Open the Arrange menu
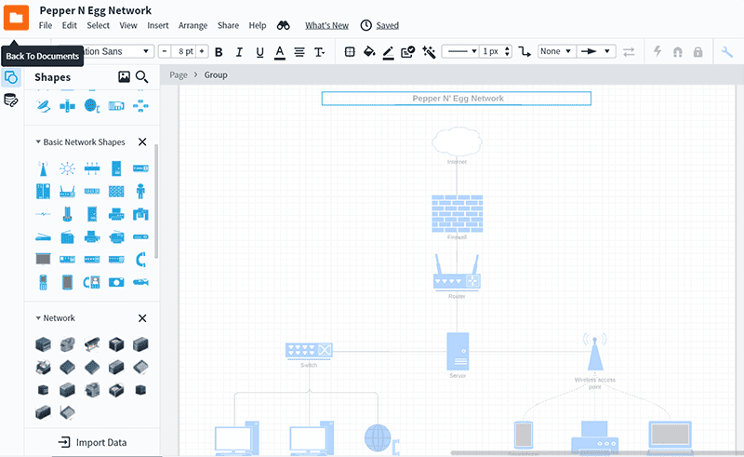The image size is (744, 457). (193, 25)
